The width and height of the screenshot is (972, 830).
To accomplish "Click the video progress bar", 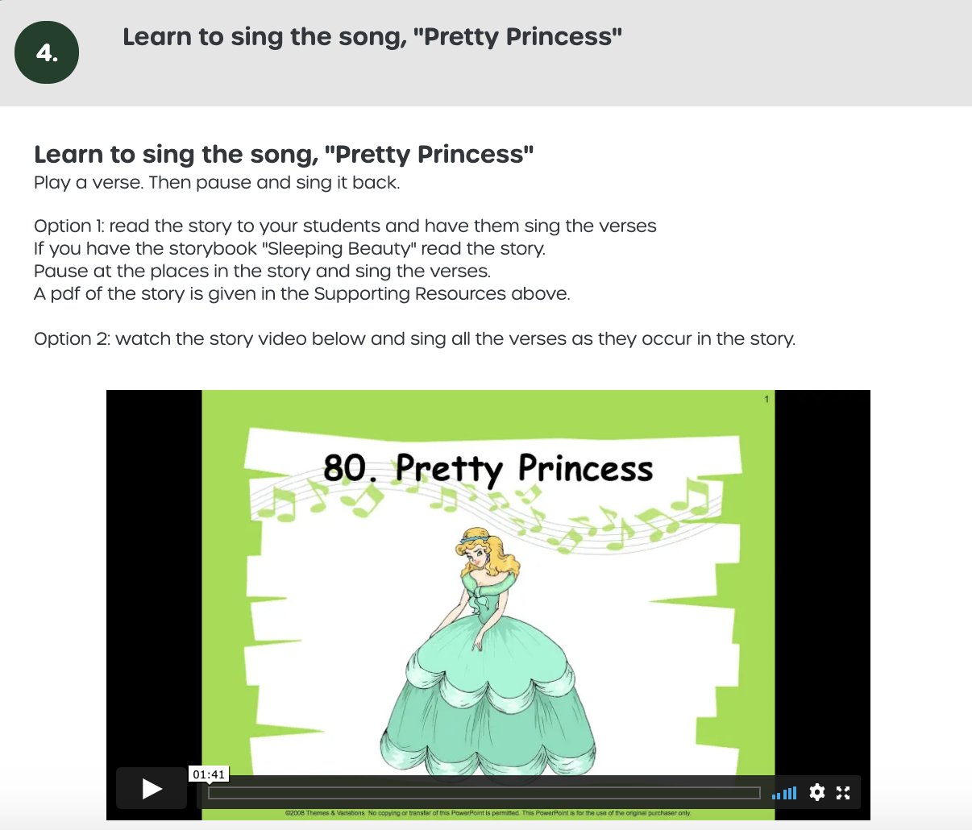I will [x=484, y=793].
